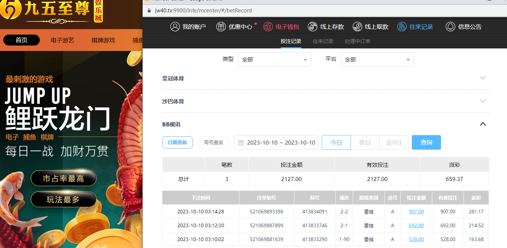Click the padlock icon in address bar
507x248 pixels.
point(149,11)
